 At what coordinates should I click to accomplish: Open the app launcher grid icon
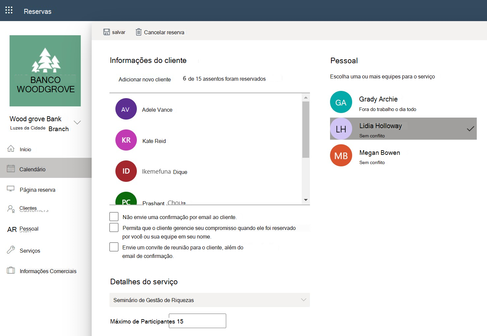click(x=9, y=10)
